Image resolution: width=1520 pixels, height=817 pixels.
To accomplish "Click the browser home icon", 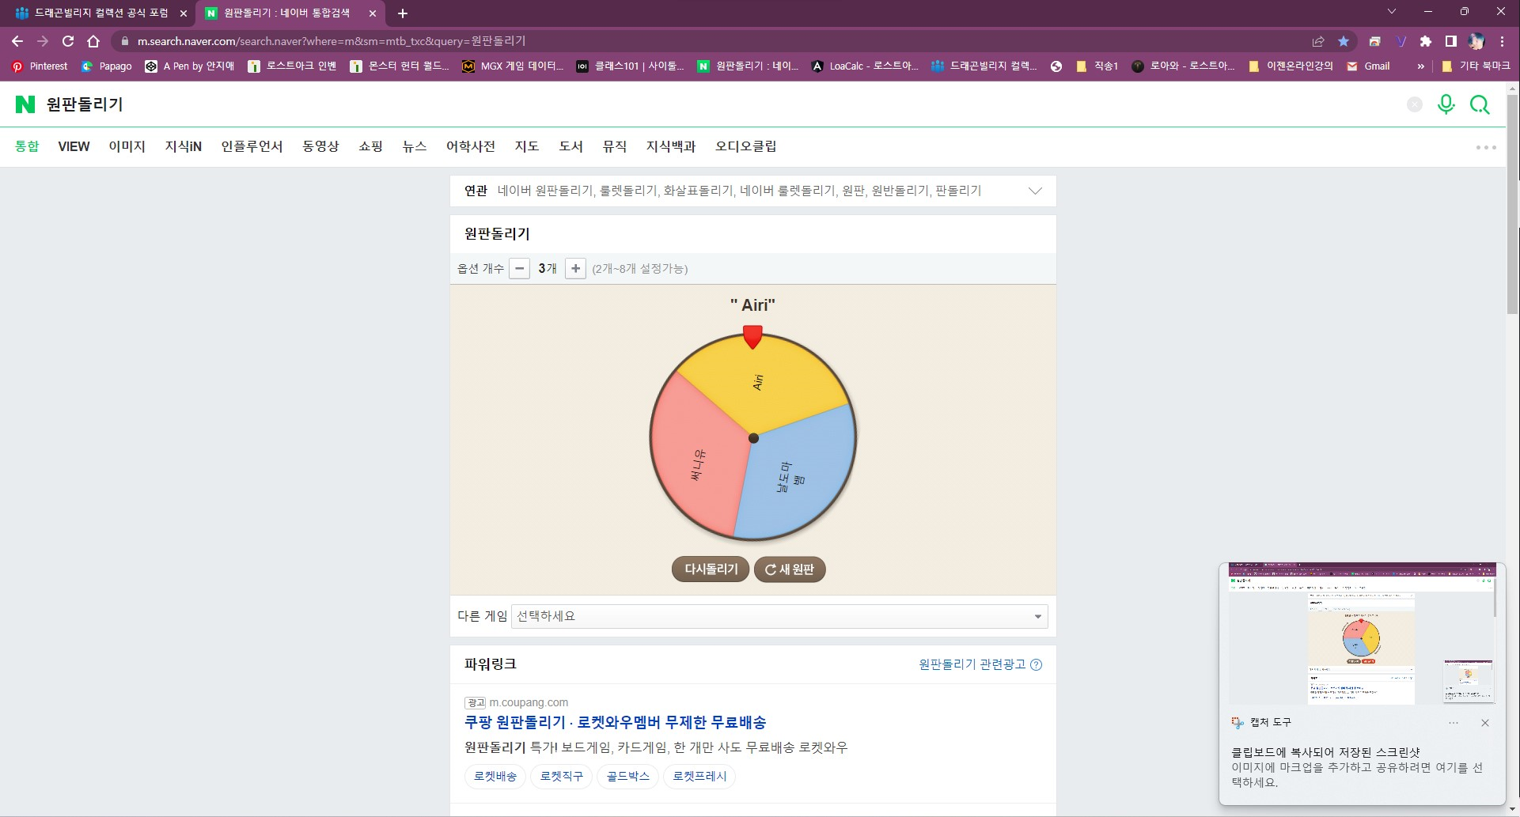I will tap(93, 41).
